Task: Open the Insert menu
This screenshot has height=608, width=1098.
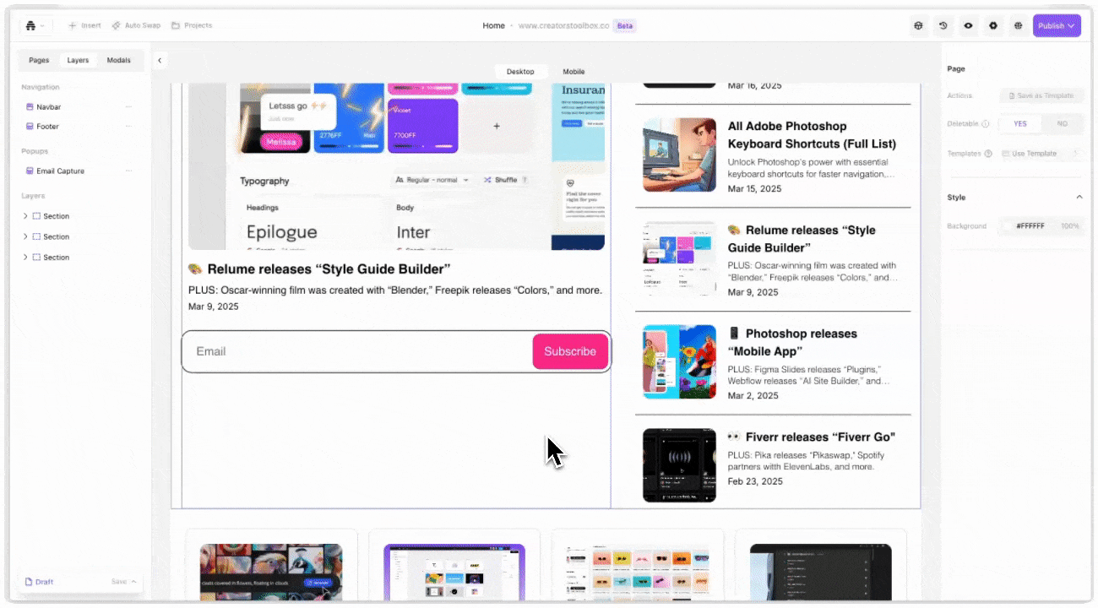Action: (x=84, y=26)
